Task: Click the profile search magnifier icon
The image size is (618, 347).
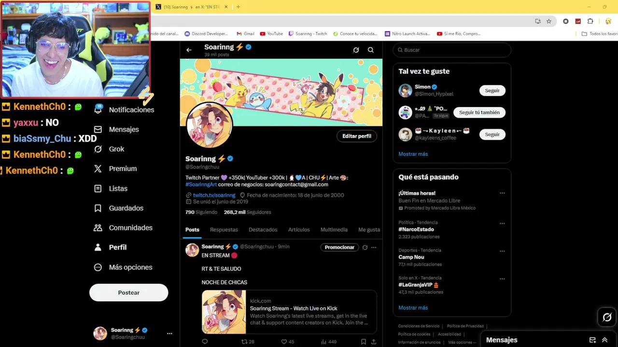Action: [x=371, y=50]
